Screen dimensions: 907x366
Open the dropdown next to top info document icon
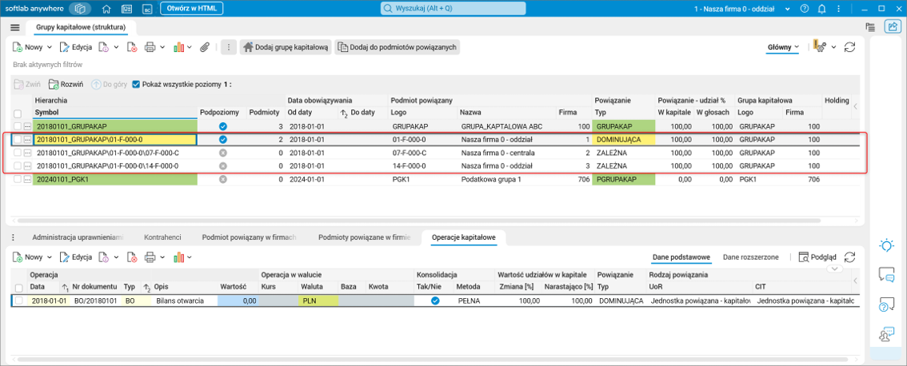[116, 47]
